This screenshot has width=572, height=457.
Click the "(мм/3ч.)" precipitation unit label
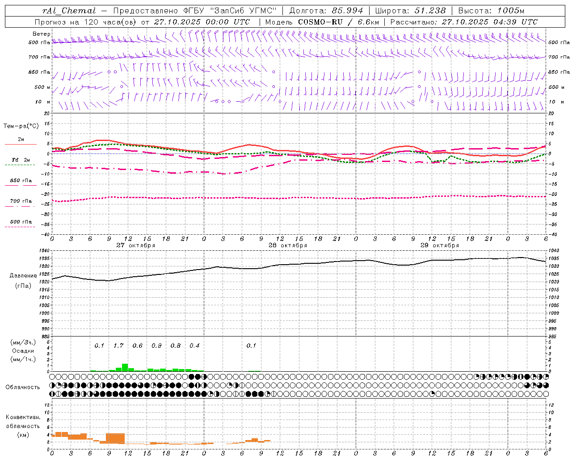tap(23, 343)
